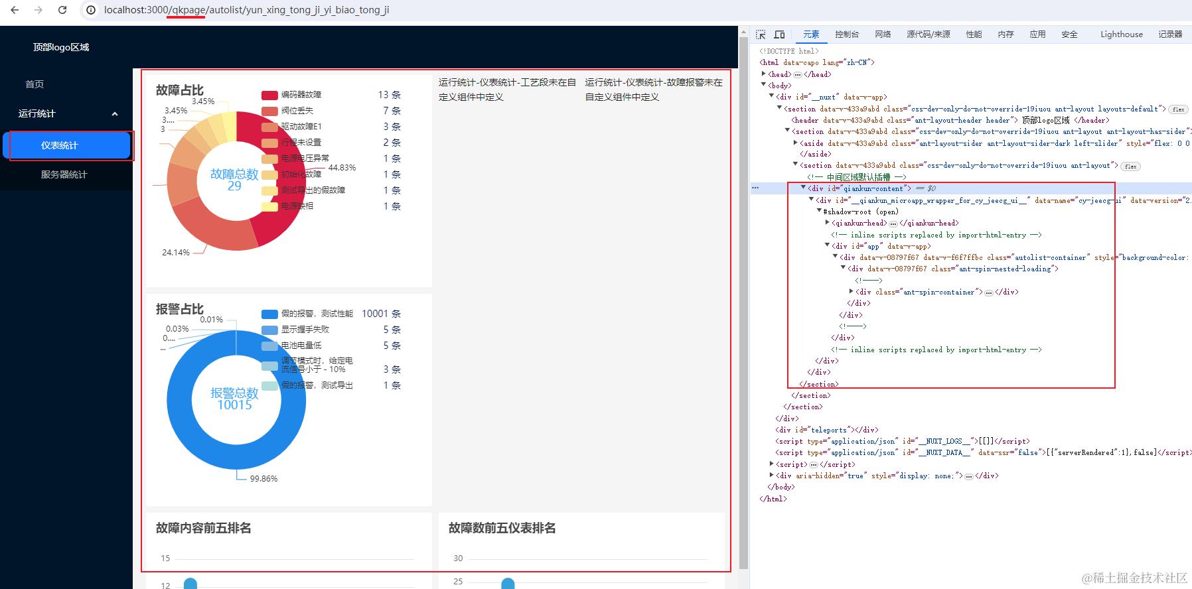Select the 性能 DevTools tab
Viewport: 1192px width, 589px height.
(x=974, y=34)
